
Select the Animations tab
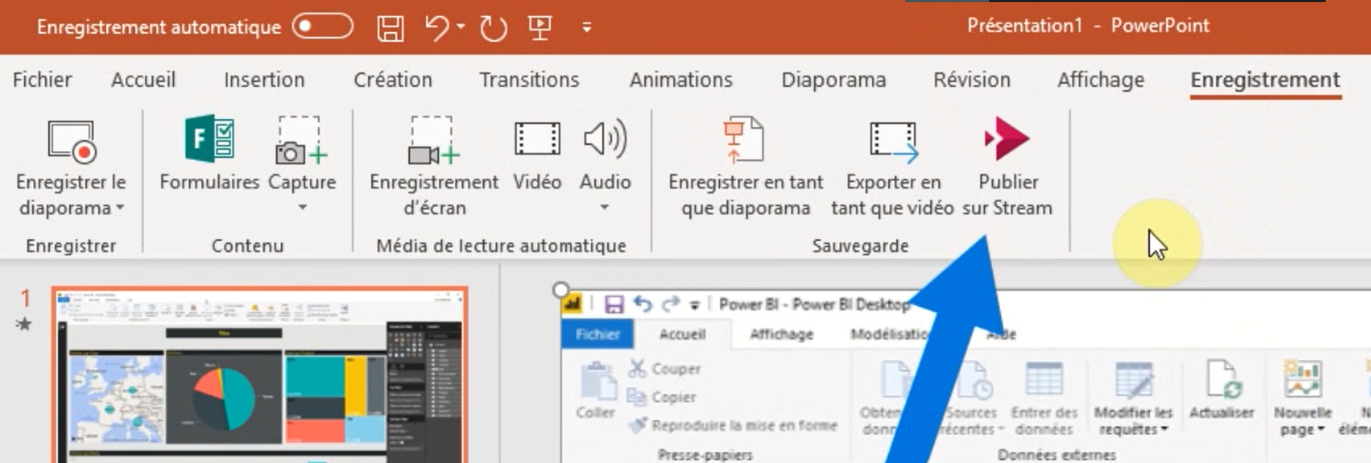[681, 80]
